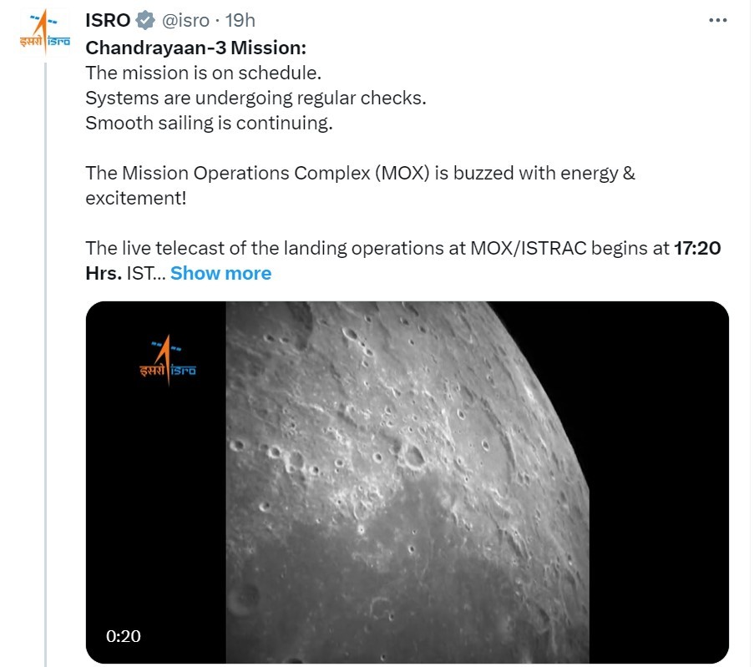Visit the @isro handle link
This screenshot has width=754, height=667.
coord(185,21)
